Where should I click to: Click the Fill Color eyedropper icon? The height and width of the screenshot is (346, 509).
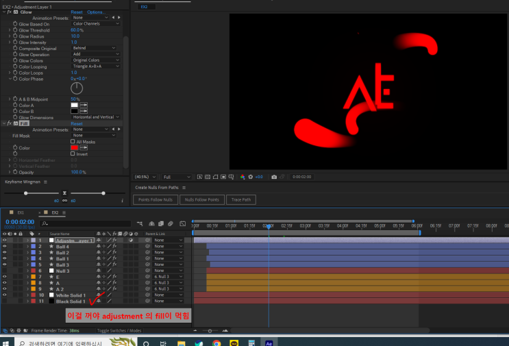[x=85, y=147]
